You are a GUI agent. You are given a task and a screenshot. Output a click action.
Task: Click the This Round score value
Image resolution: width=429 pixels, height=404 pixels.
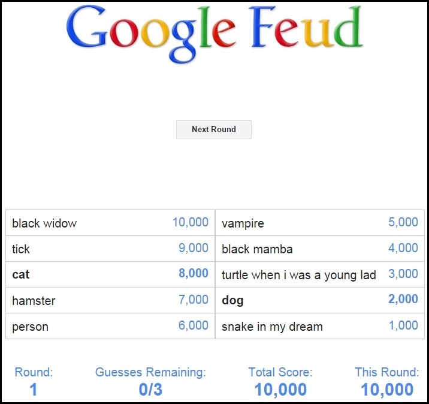(x=387, y=390)
